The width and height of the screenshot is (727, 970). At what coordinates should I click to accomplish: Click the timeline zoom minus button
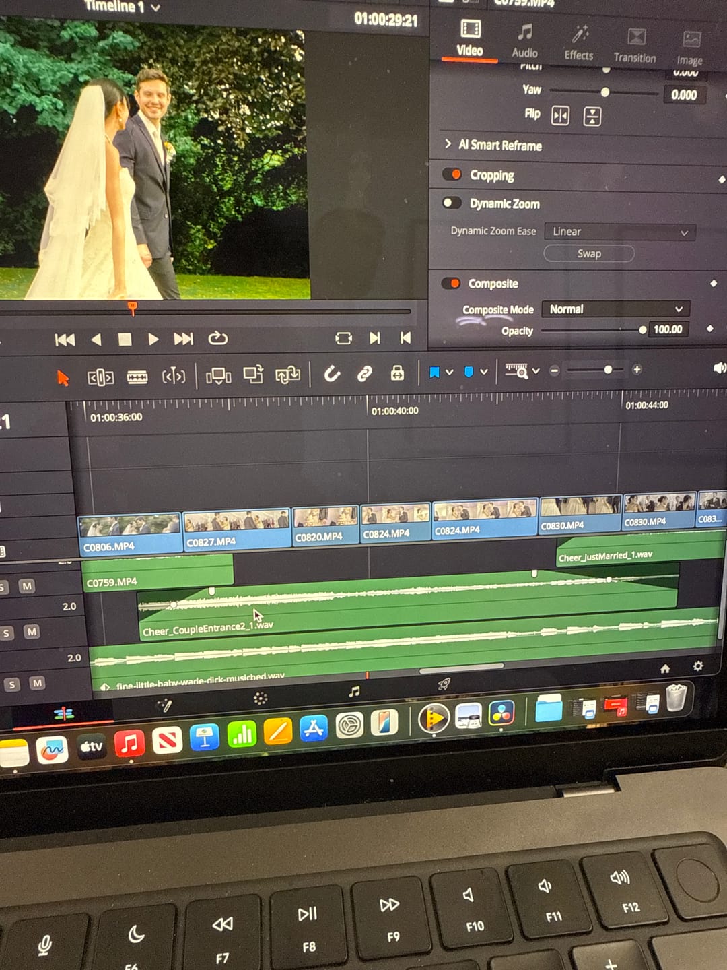point(554,370)
